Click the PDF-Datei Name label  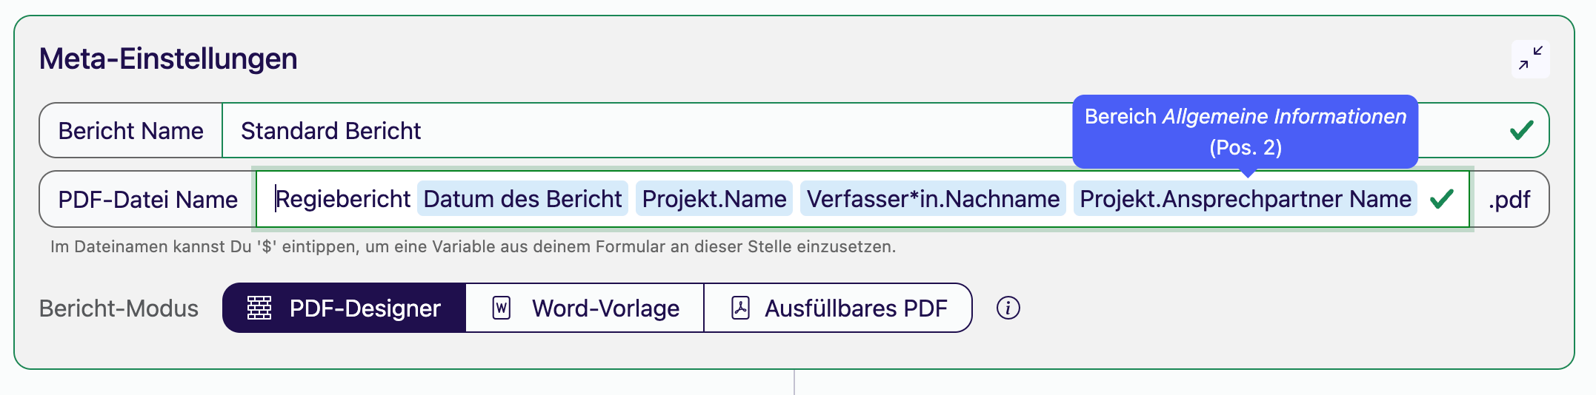click(147, 199)
